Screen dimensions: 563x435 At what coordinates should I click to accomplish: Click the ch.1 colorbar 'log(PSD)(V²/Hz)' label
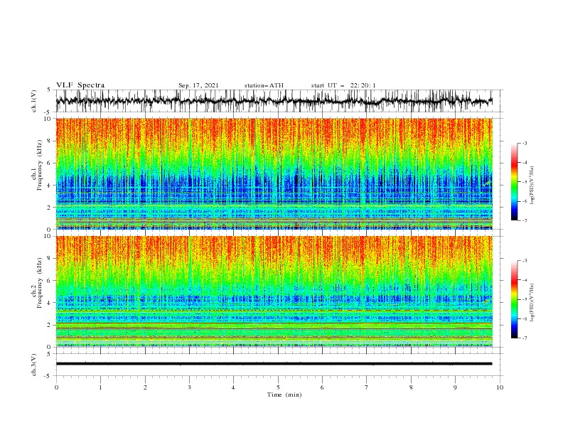point(532,186)
